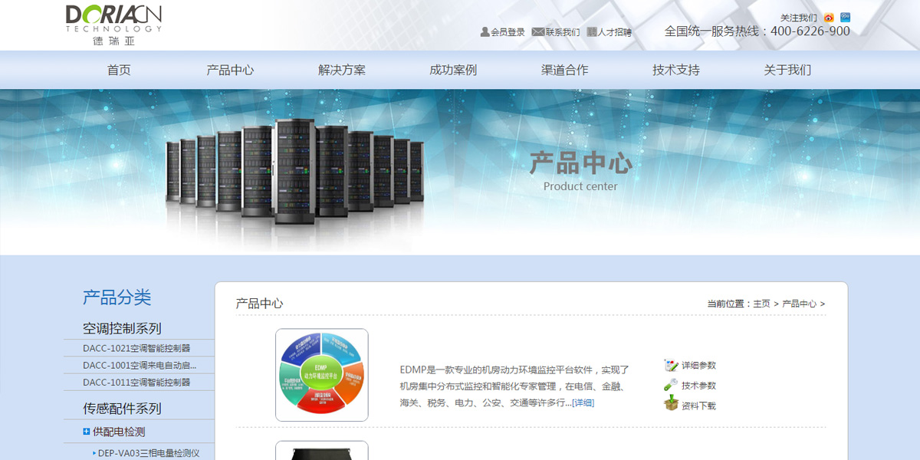Click the 传感配件系列 category heading
The height and width of the screenshot is (460, 920).
pyautogui.click(x=122, y=409)
